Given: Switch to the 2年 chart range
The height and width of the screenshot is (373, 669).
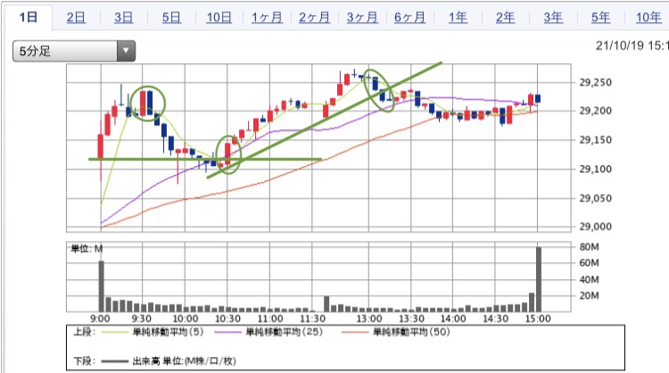Looking at the screenshot, I should pos(505,18).
